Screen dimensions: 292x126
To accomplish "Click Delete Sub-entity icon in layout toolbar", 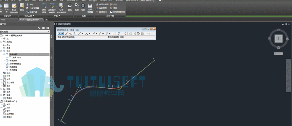I will (x=124, y=34).
